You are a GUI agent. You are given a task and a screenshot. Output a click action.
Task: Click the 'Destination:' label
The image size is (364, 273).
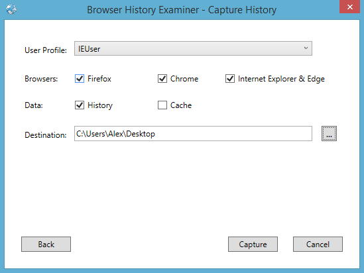click(x=46, y=135)
